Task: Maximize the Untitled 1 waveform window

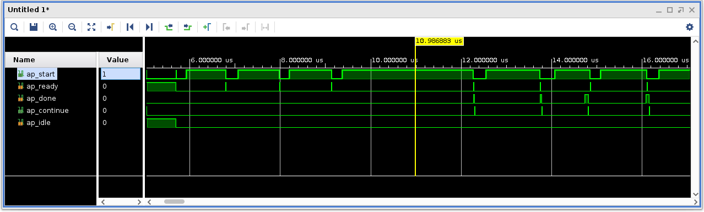Action: click(x=670, y=10)
